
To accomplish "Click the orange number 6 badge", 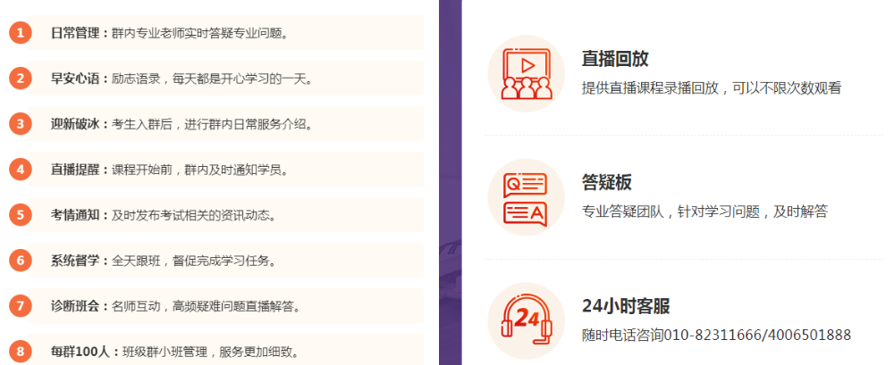I will 20,261.
